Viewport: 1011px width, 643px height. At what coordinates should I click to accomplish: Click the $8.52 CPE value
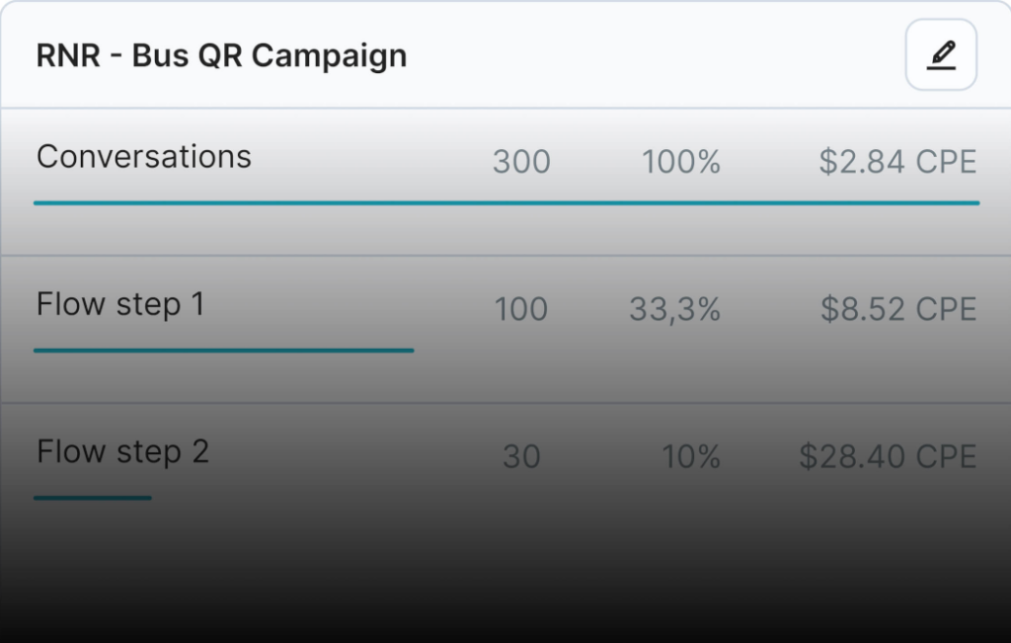(898, 309)
